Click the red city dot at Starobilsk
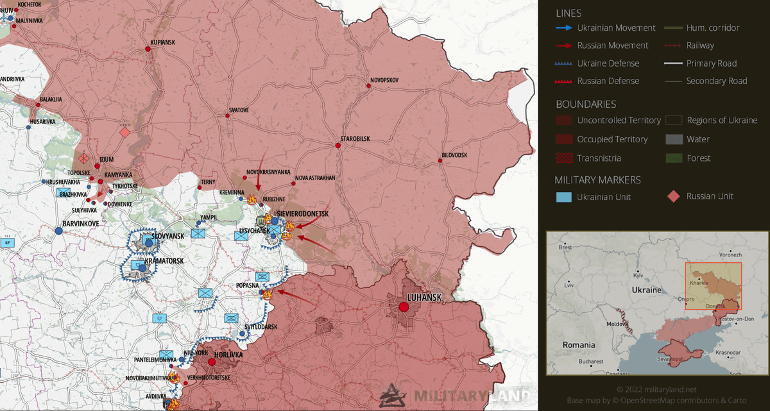Viewport: 770px width, 411px height. tap(338, 146)
